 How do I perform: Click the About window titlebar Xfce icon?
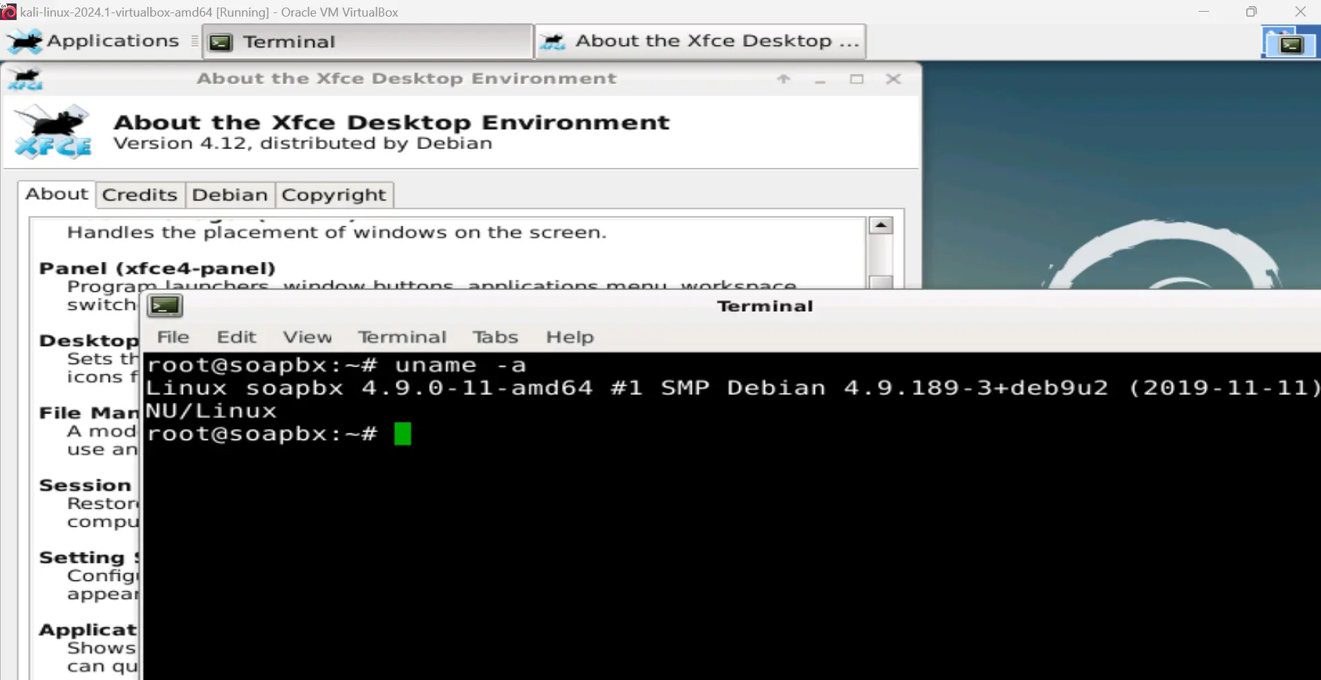click(25, 79)
